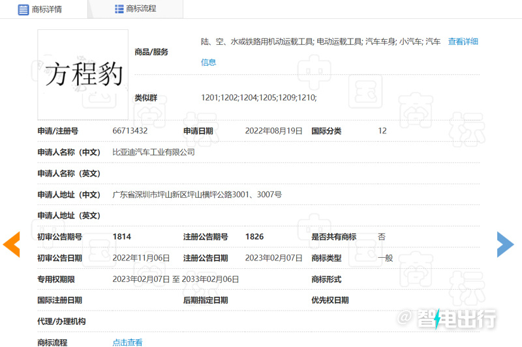
Task: Click the 商标流程 grid icon
Action: click(x=119, y=9)
